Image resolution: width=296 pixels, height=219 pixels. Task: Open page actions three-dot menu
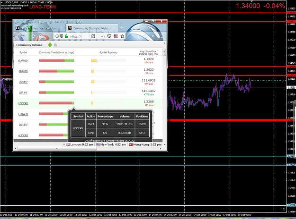(x=103, y=36)
